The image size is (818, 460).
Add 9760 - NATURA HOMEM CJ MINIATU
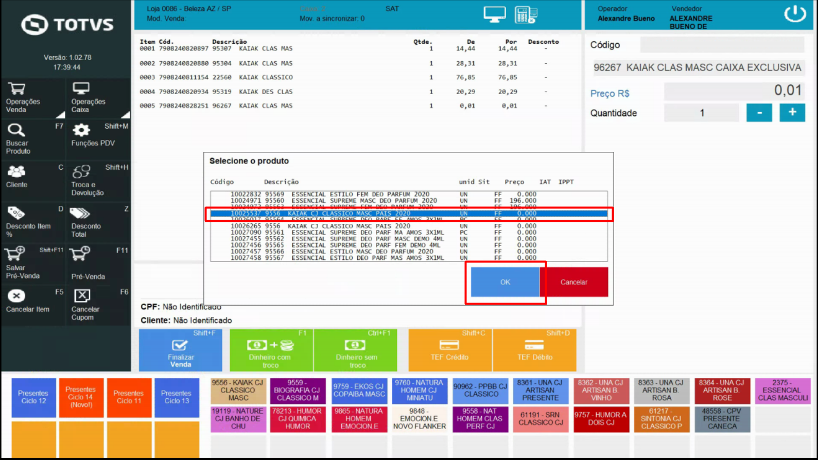(x=419, y=391)
